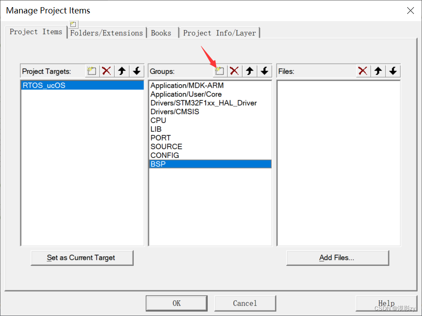Move file up in Files list

coord(378,71)
